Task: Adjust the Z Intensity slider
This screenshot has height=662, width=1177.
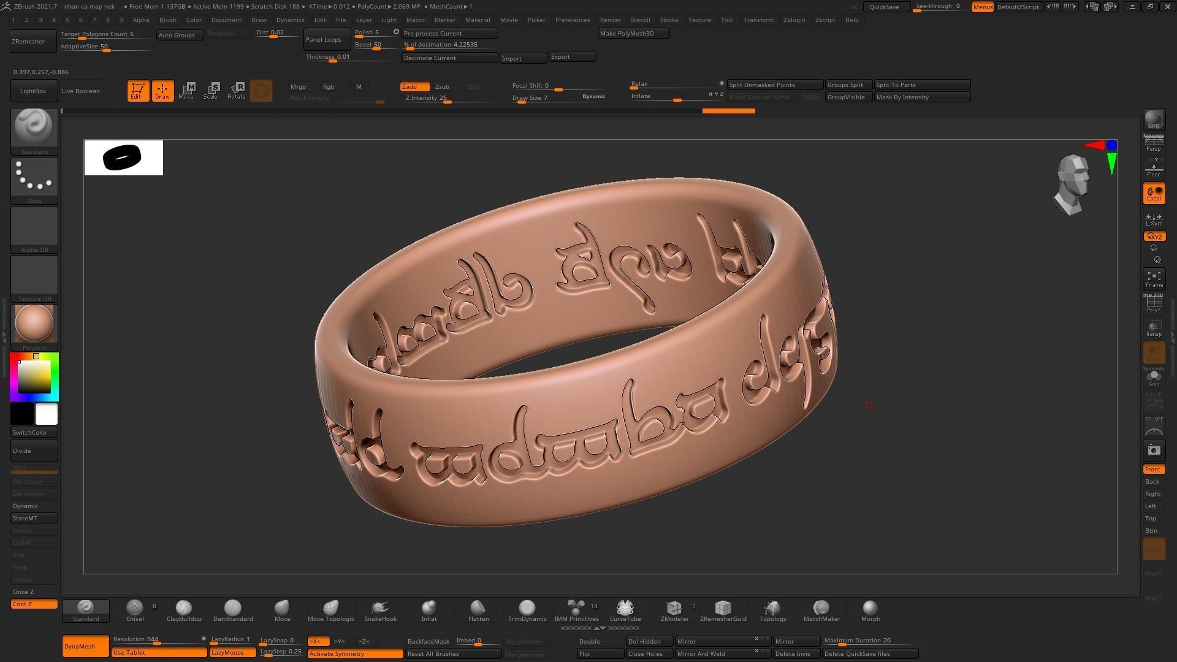Action: tap(449, 98)
